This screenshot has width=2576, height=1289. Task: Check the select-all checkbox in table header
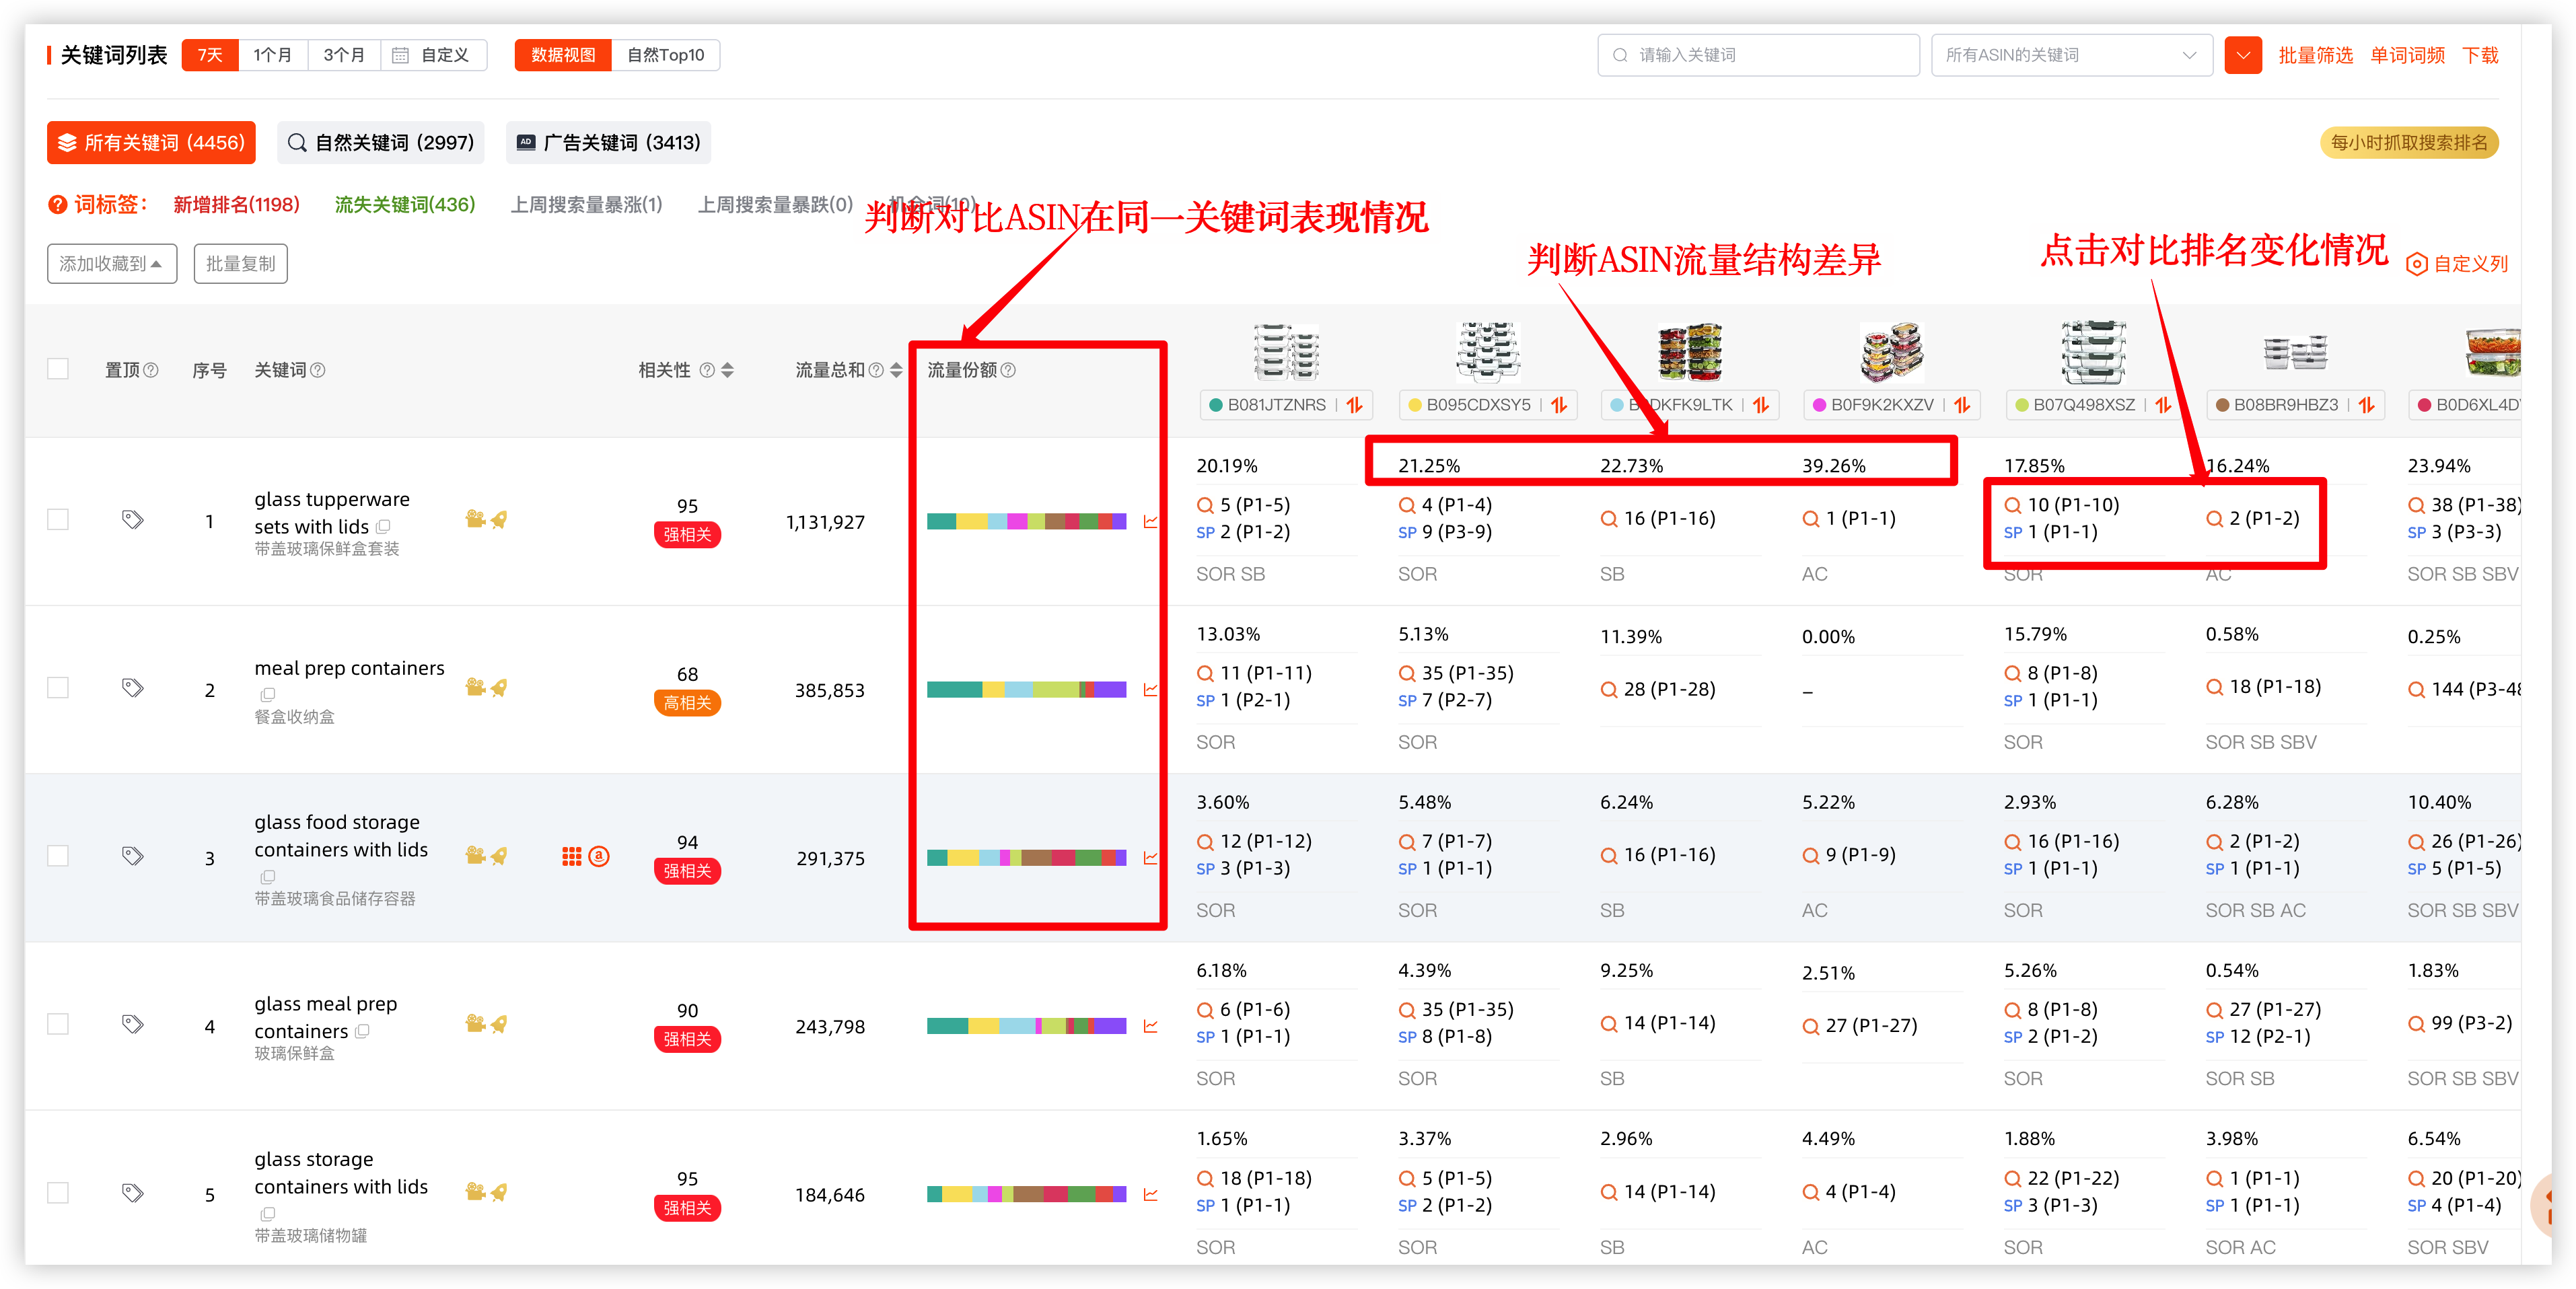point(57,368)
